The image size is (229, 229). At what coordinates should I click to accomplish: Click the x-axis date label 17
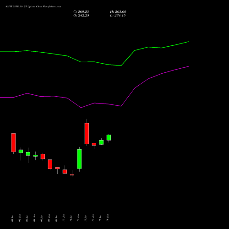100,218
